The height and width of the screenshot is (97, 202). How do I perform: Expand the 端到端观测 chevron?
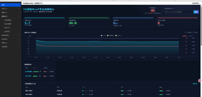click(x=19, y=35)
